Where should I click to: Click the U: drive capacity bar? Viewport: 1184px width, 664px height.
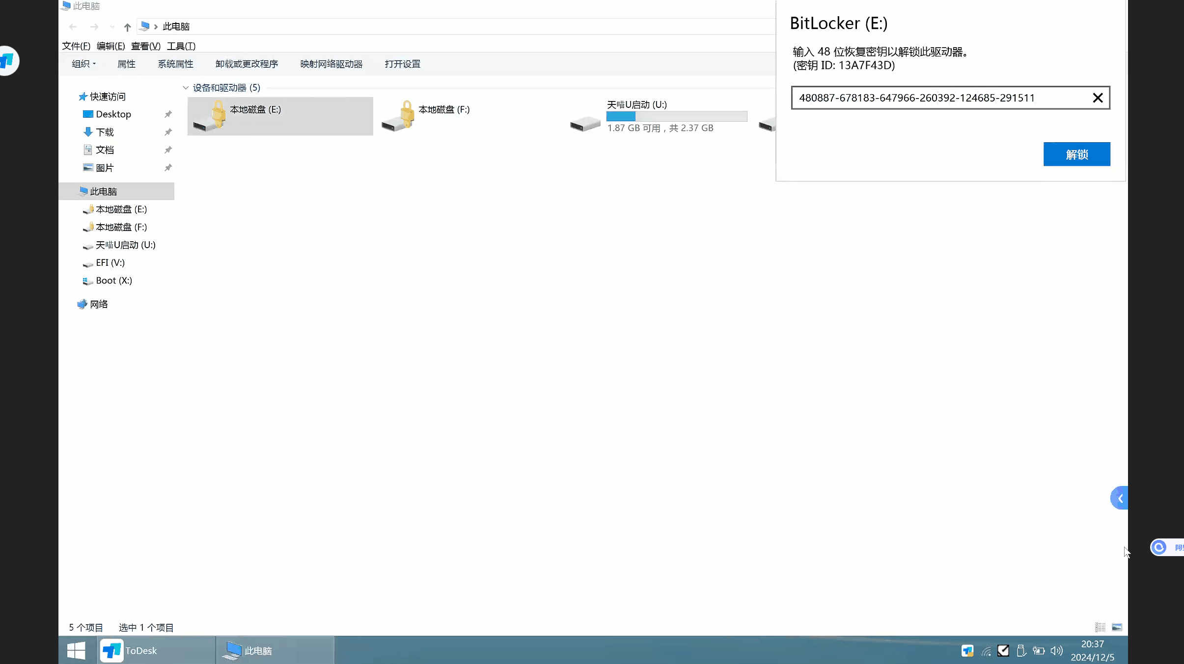pyautogui.click(x=677, y=116)
